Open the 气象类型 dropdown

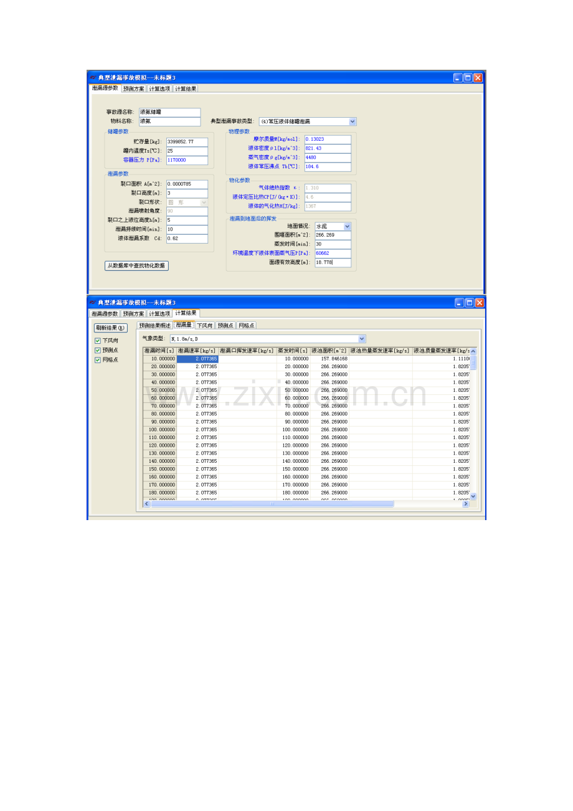point(362,339)
